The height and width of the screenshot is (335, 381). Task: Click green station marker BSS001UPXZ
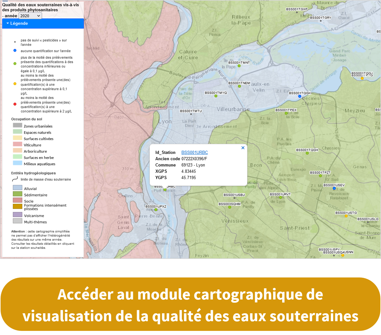coord(156,210)
